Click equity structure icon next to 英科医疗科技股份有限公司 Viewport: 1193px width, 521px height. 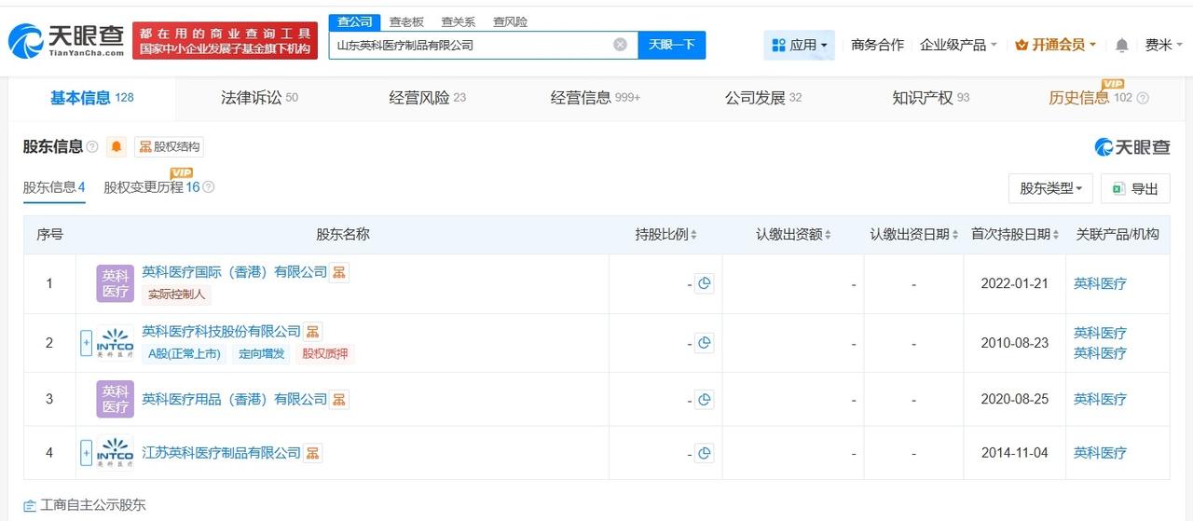[313, 332]
